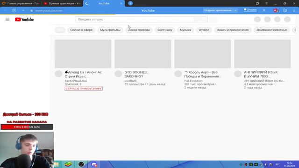Click channel avatar beside Among Us video
The width and height of the screenshot is (299, 168).
click(58, 74)
